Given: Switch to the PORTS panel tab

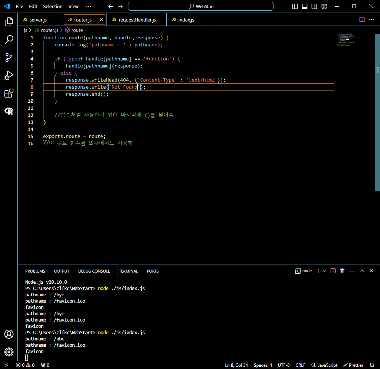Looking at the screenshot, I should tap(153, 271).
